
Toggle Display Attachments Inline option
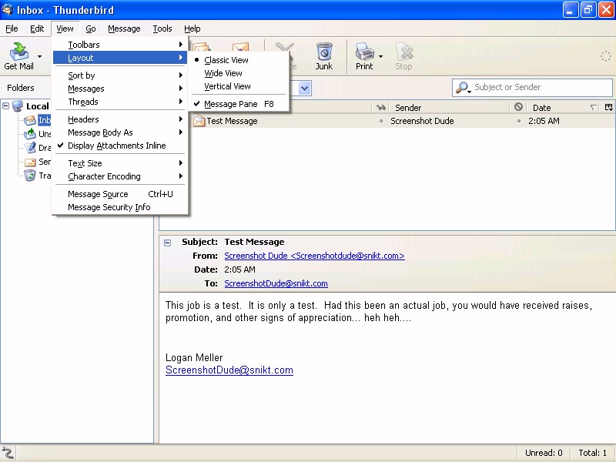(120, 146)
